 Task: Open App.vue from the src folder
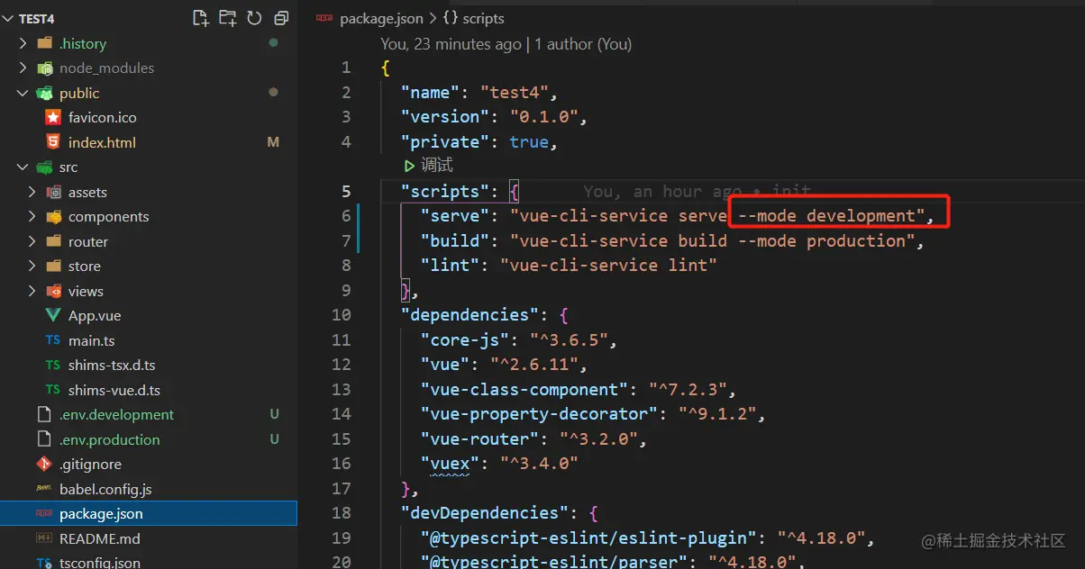tap(95, 316)
